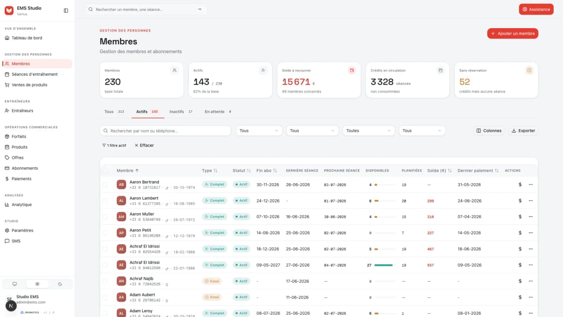Click the calendar icon on Crédits en circulation card
Viewport: 563px width, 317px height.
pyautogui.click(x=441, y=70)
